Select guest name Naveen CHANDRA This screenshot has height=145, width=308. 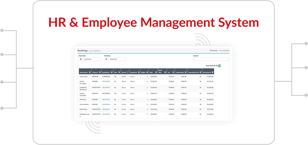tap(83, 95)
